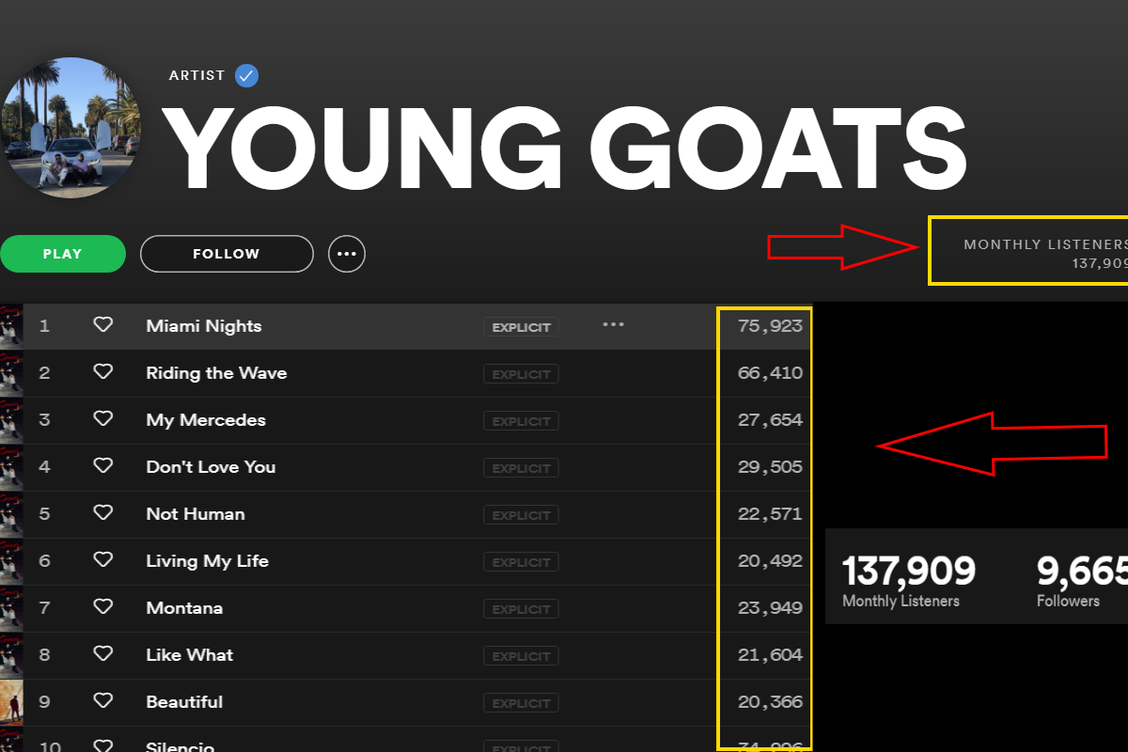Select the Riding the Wave track title
The image size is (1128, 752).
[216, 373]
